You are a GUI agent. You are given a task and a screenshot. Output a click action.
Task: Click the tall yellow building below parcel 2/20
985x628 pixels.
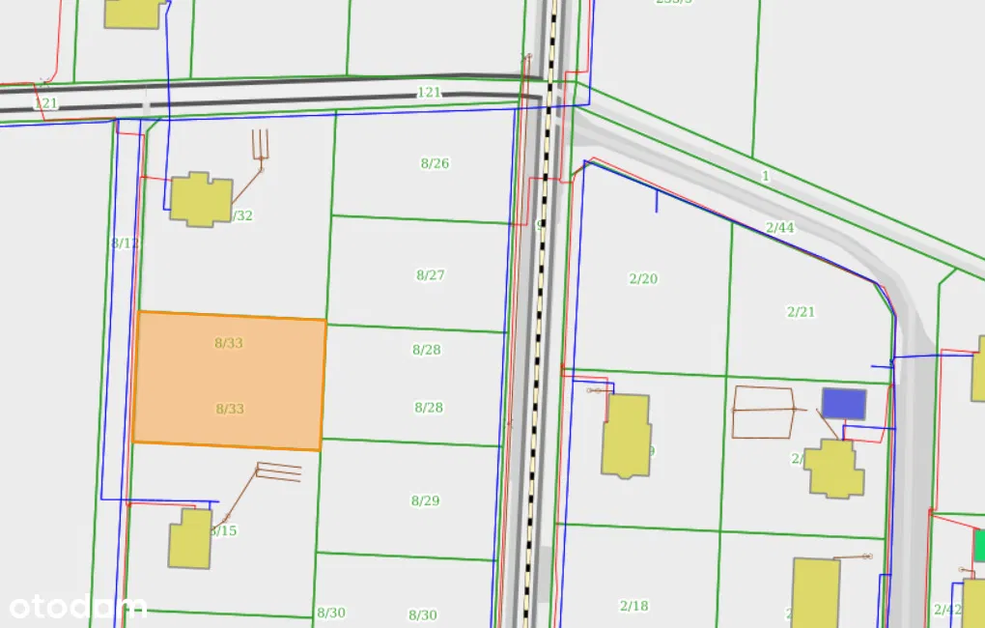click(x=626, y=436)
